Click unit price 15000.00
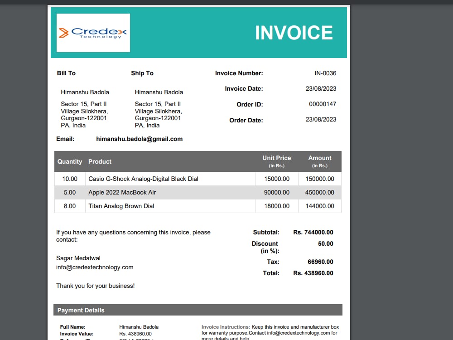 (277, 179)
